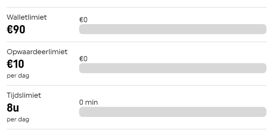Click the "0 min" usage text
274x137 pixels.
tap(89, 102)
